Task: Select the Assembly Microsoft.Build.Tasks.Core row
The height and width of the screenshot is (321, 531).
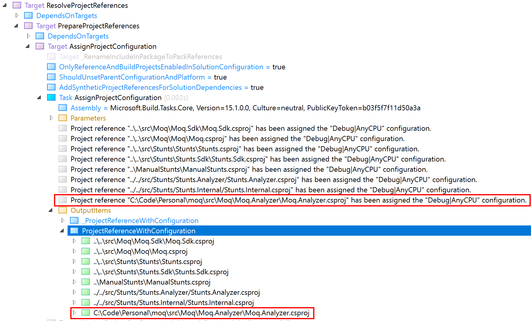Action: coord(246,108)
